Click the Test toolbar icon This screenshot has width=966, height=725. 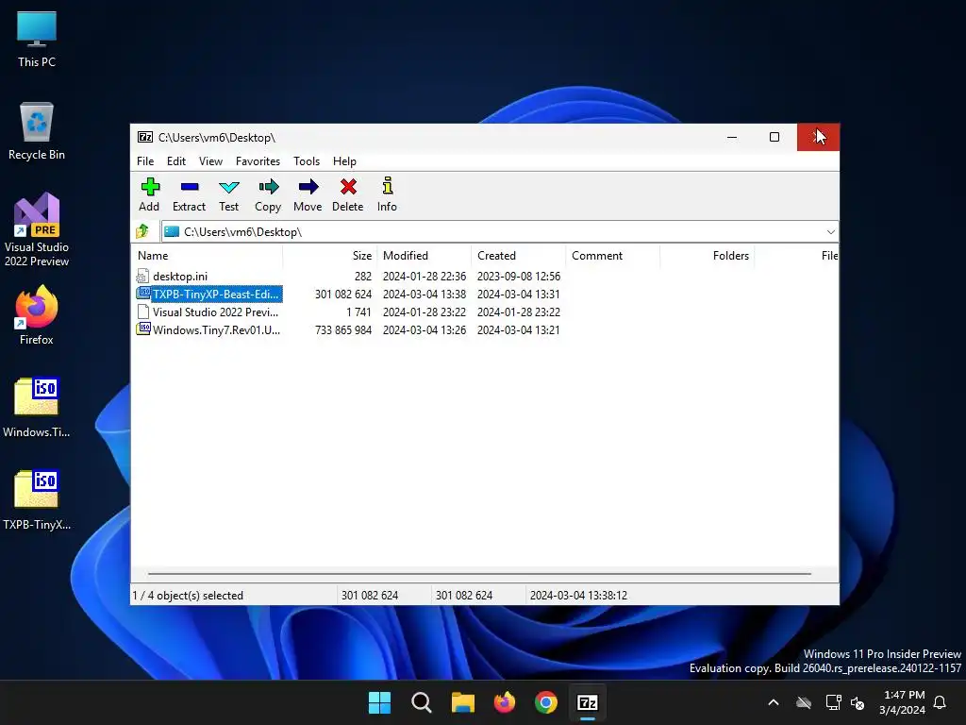tap(228, 187)
